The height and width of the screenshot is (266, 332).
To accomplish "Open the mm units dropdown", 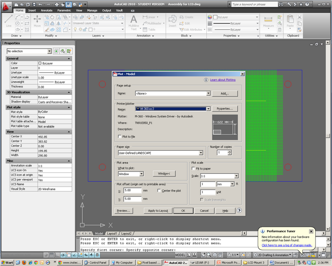I will click(x=232, y=184).
